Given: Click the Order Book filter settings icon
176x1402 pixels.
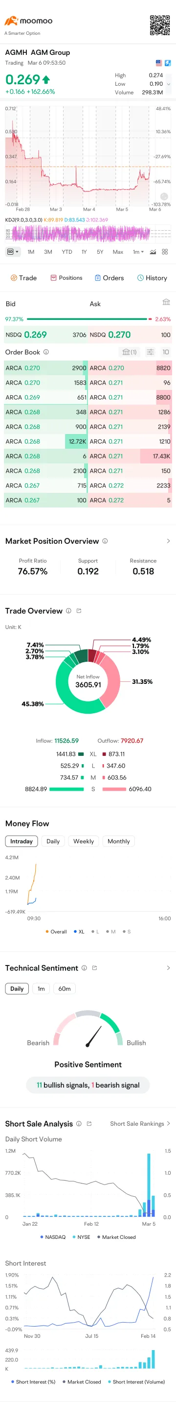Looking at the screenshot, I should [x=151, y=352].
